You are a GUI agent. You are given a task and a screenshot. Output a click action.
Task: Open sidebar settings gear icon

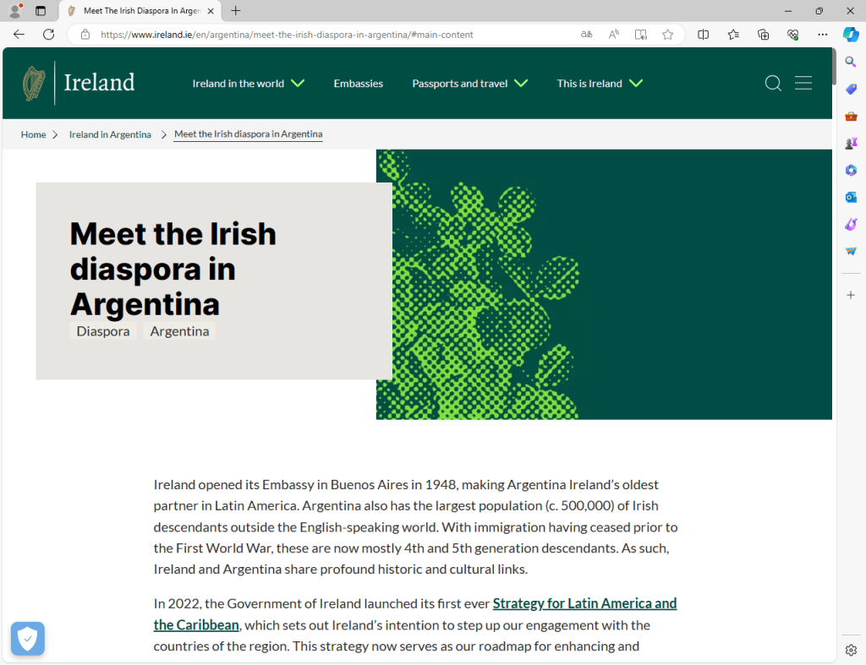851,650
